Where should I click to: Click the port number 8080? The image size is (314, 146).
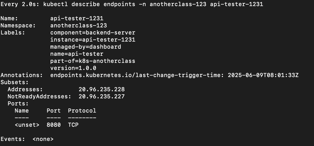pyautogui.click(x=54, y=125)
